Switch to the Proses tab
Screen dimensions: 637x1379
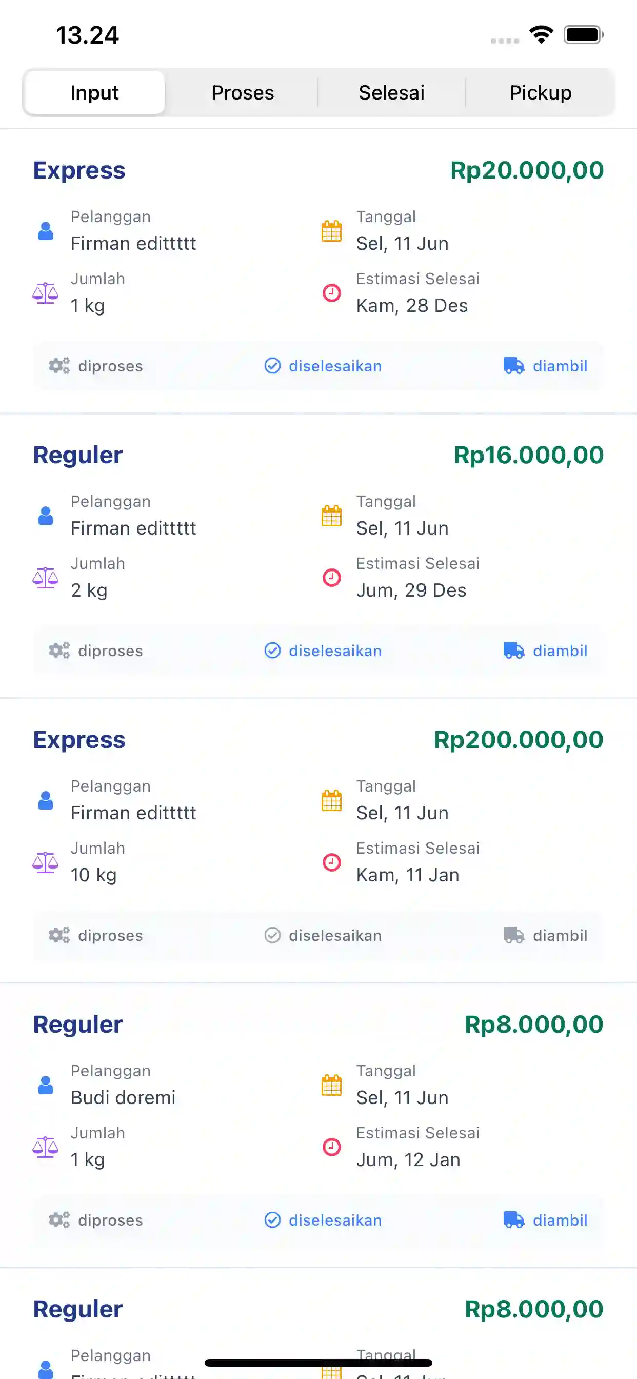[x=243, y=93]
